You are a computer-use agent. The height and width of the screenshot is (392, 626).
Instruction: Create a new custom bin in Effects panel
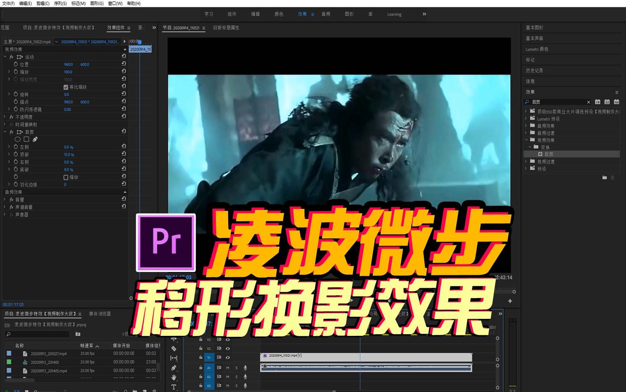point(604,178)
